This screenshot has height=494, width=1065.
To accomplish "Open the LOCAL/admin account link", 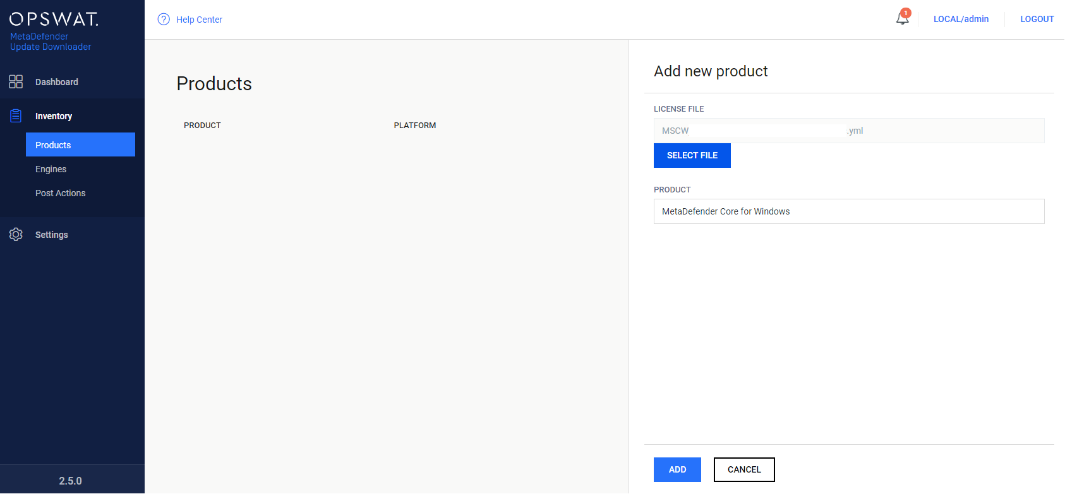I will 961,19.
